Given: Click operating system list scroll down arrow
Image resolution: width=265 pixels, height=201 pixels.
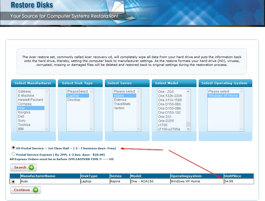Looking at the screenshot, I should point(241,129).
